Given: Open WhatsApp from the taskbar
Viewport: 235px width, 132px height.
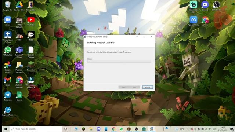Looking at the screenshot, I should [121, 129].
